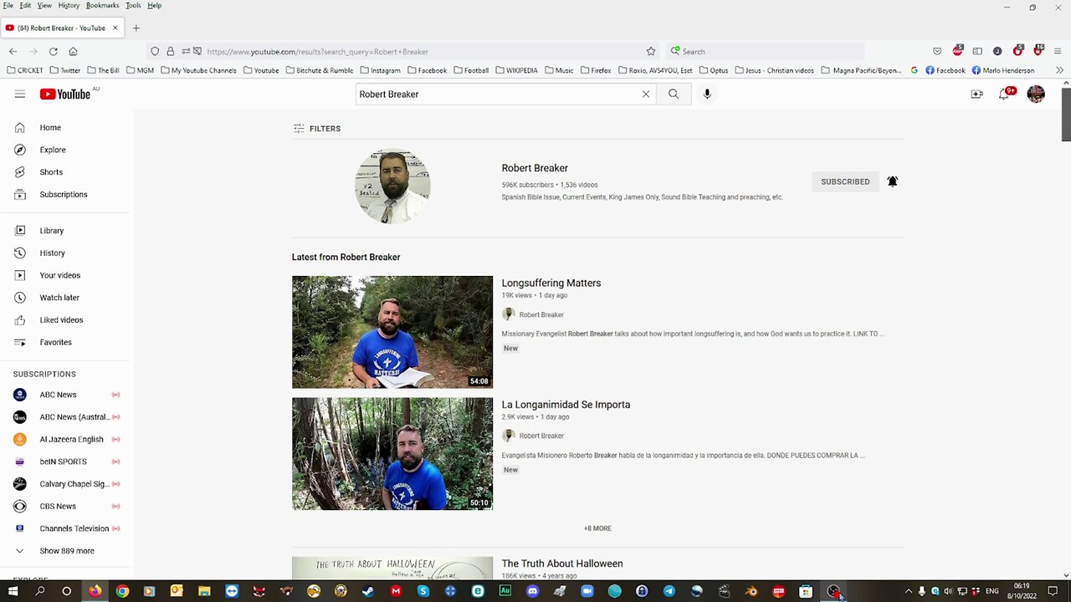Expand Show 889 more subscriptions
The width and height of the screenshot is (1071, 602).
click(x=66, y=551)
